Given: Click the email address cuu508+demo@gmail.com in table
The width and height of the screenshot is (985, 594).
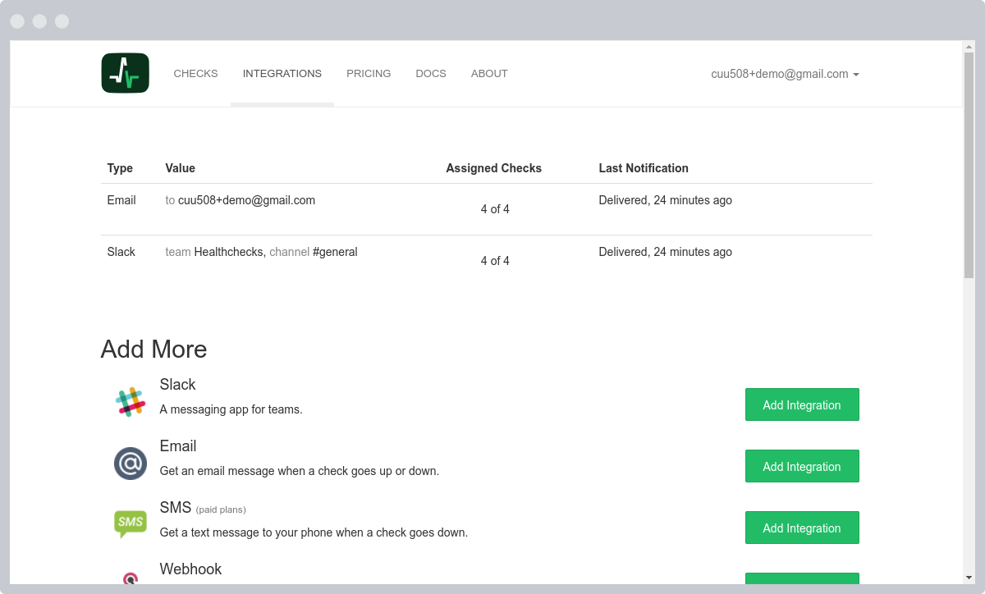Looking at the screenshot, I should [x=246, y=200].
